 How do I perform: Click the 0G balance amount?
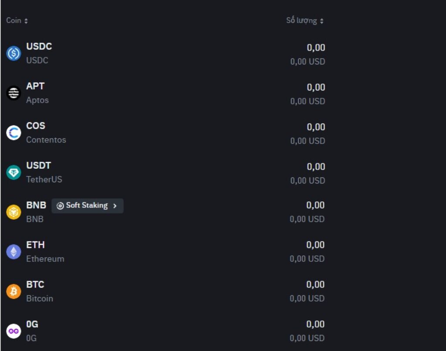316,324
